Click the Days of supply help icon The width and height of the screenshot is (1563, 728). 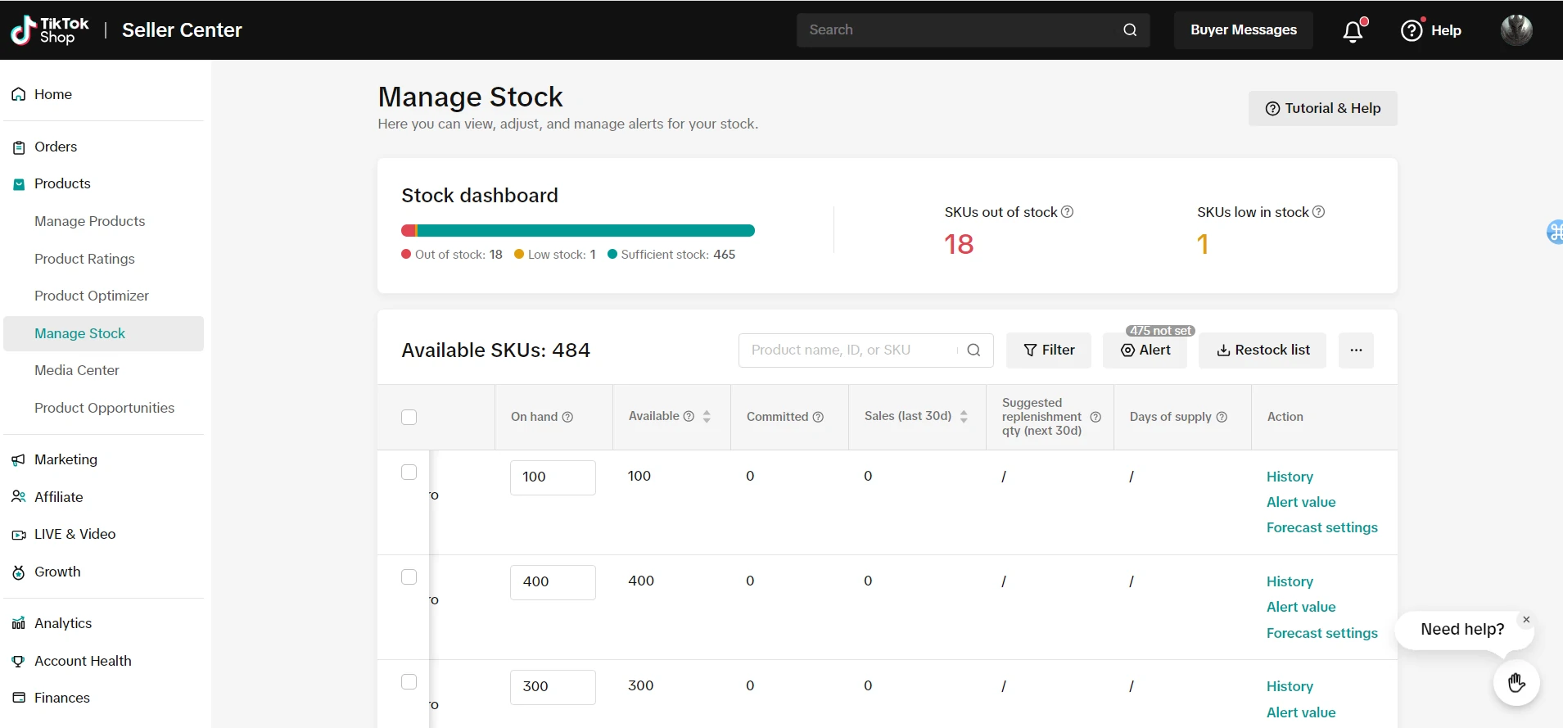1222,417
